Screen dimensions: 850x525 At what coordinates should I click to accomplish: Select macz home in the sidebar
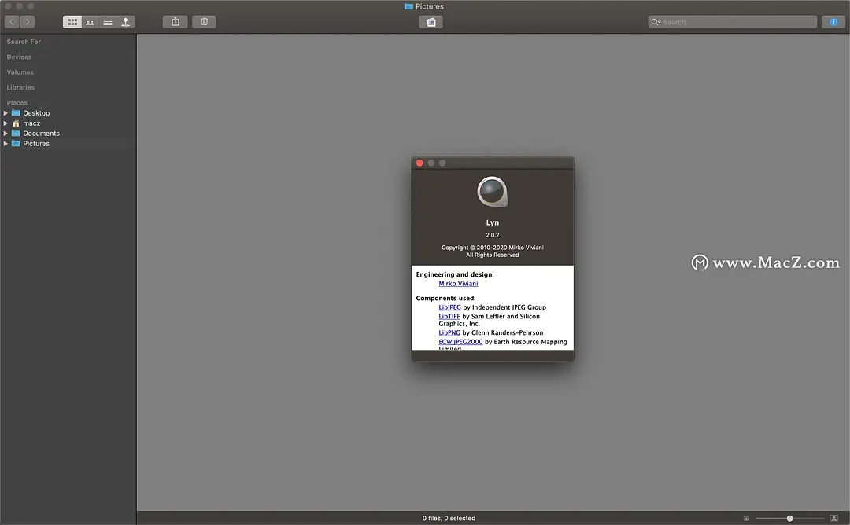coord(31,123)
